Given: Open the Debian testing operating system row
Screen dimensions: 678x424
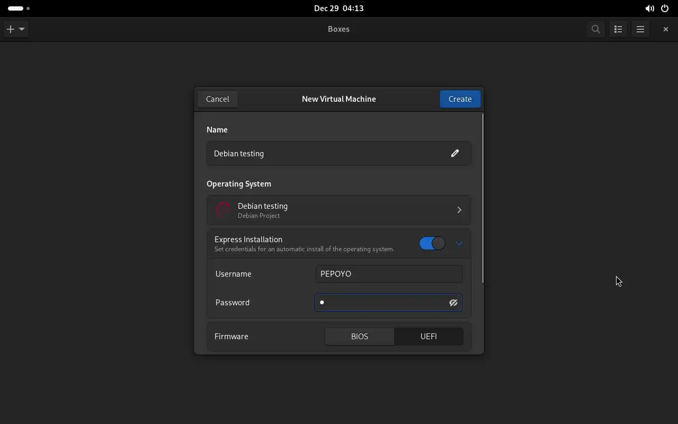Looking at the screenshot, I should (x=338, y=210).
